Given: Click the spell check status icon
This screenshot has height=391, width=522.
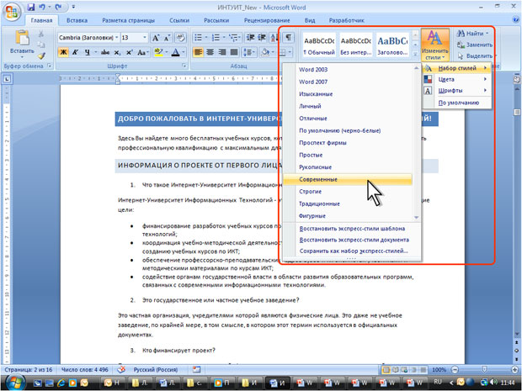Looking at the screenshot, I should coord(121,370).
